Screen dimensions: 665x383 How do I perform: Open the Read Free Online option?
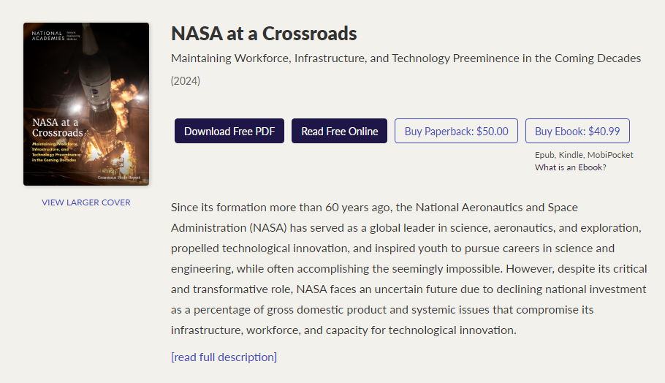click(339, 131)
